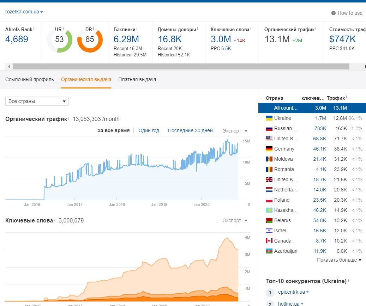Click info icon next to Органический трафик chart title

tap(69, 118)
